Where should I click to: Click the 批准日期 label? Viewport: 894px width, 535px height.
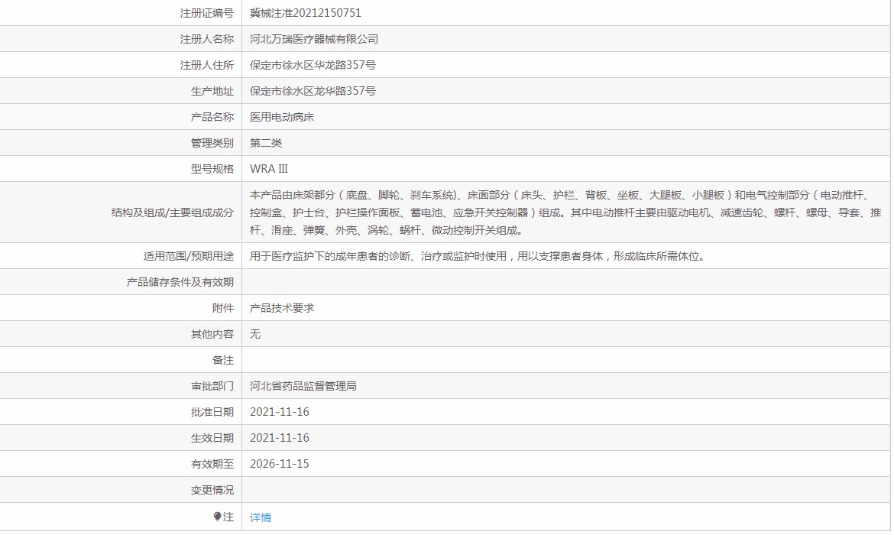[212, 413]
